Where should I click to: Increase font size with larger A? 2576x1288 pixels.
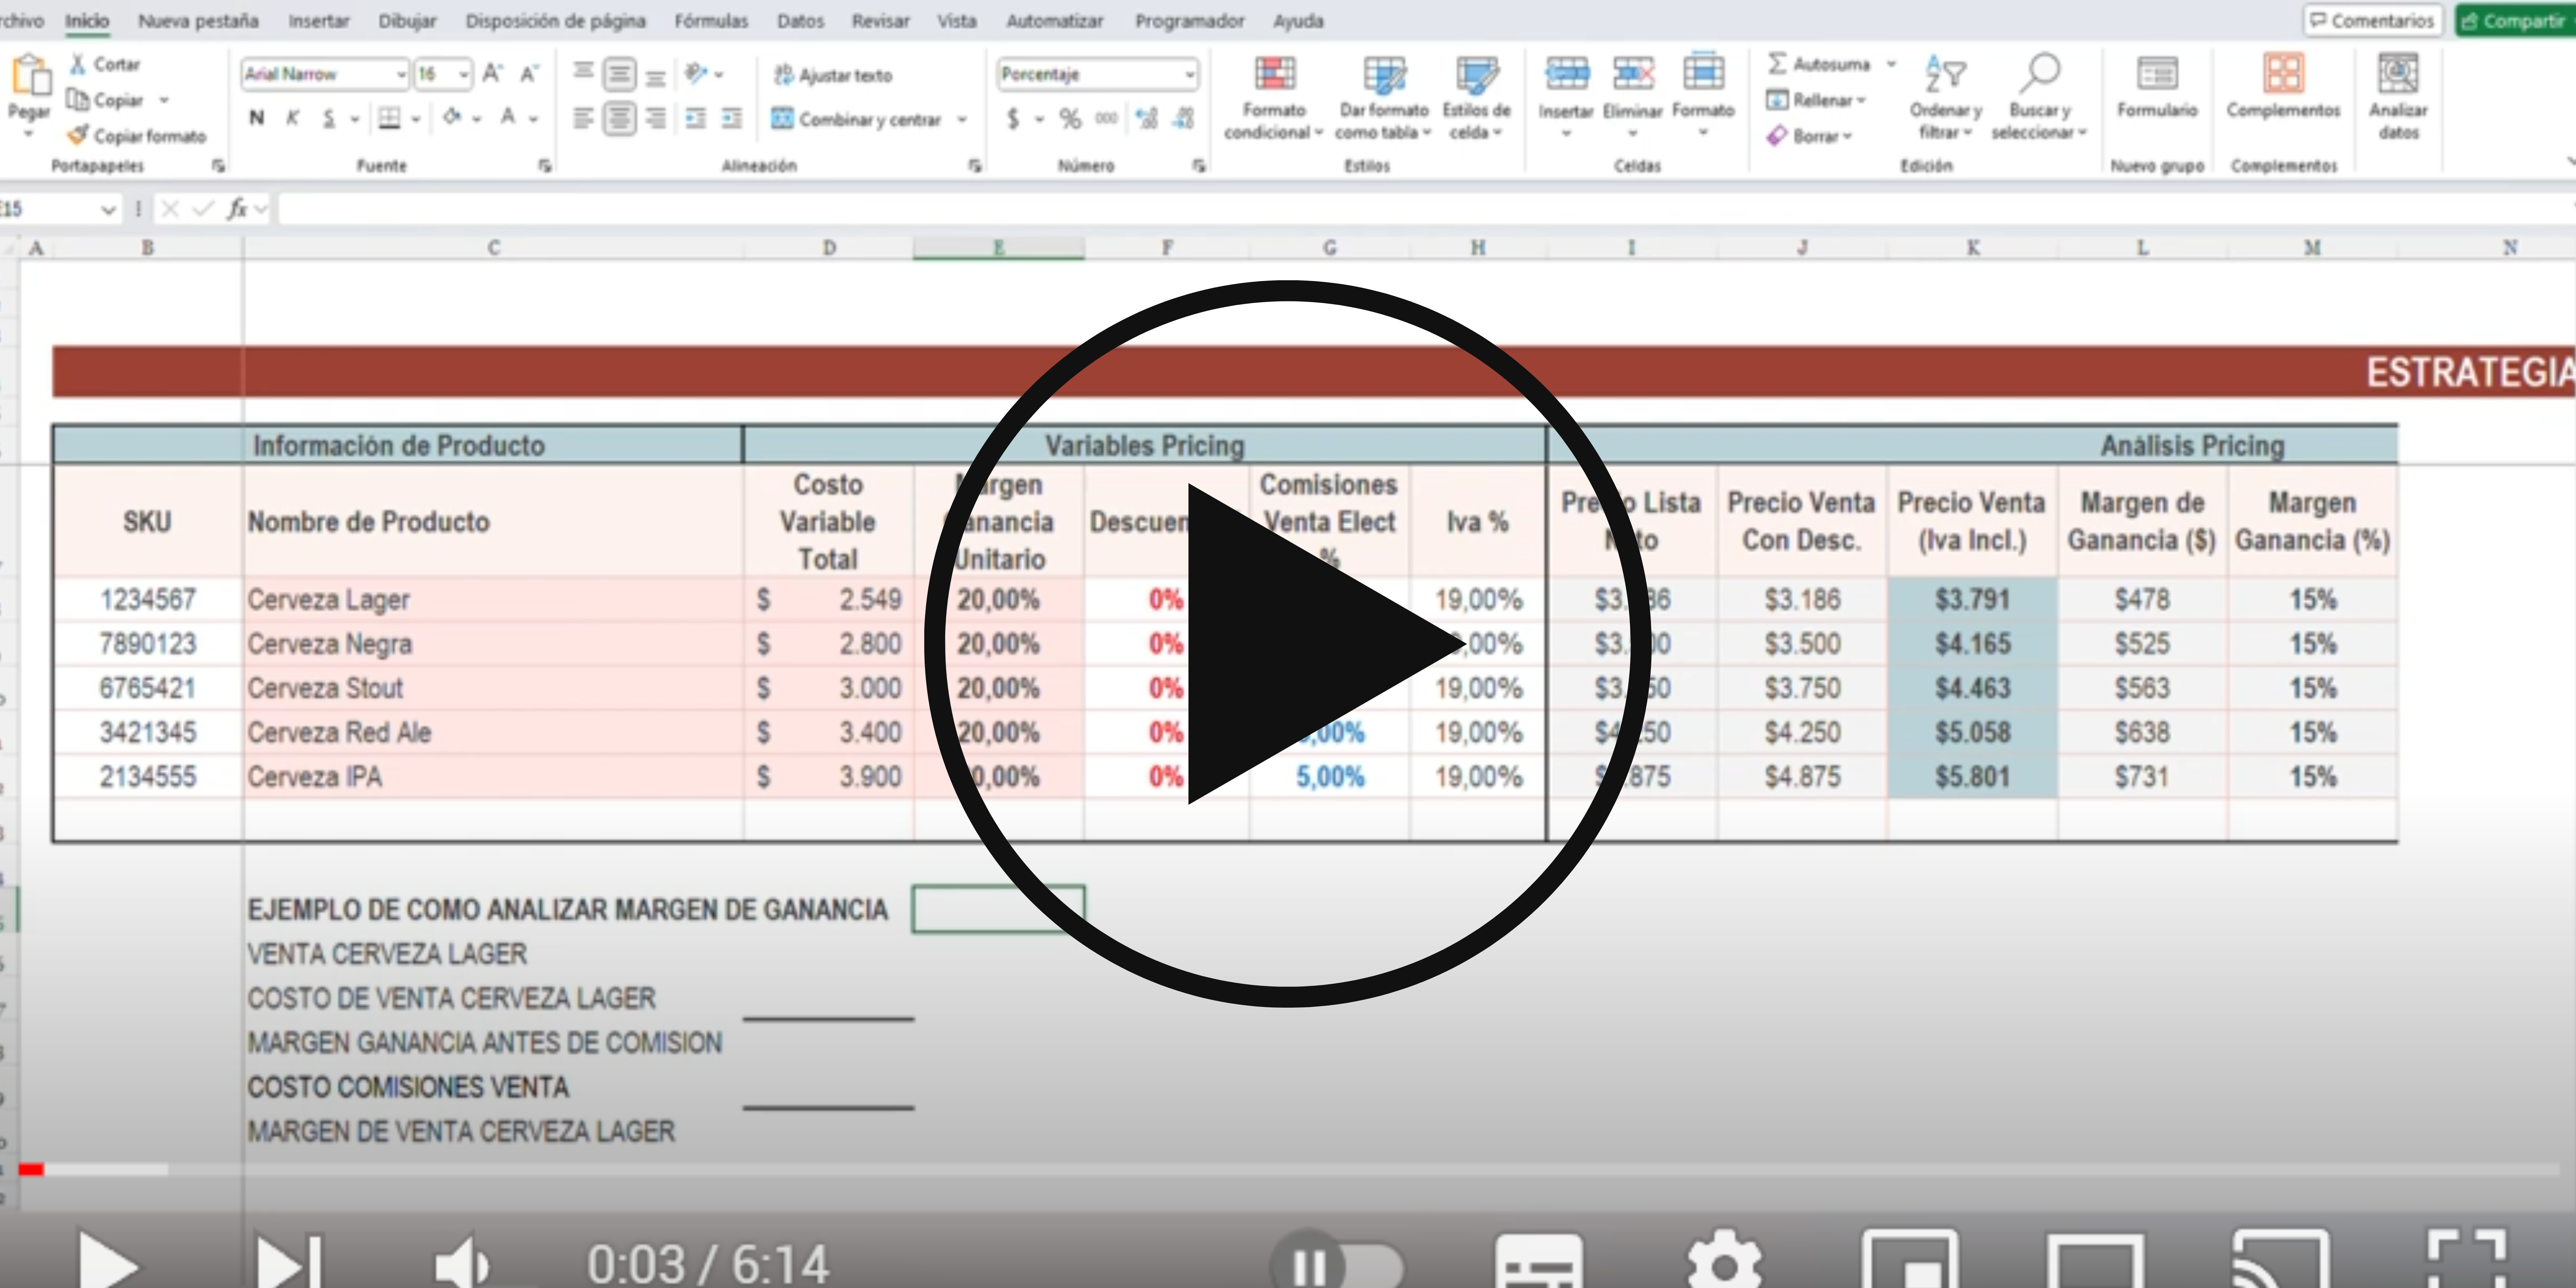pos(492,73)
